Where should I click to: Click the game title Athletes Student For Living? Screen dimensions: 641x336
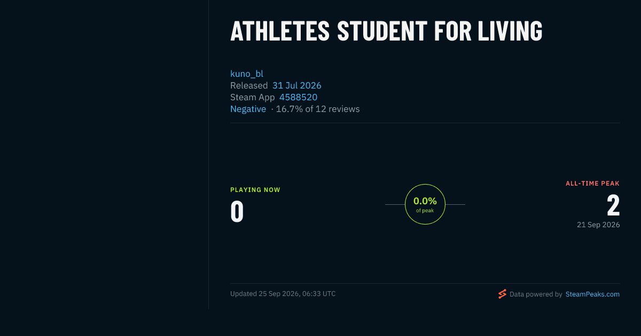point(386,31)
